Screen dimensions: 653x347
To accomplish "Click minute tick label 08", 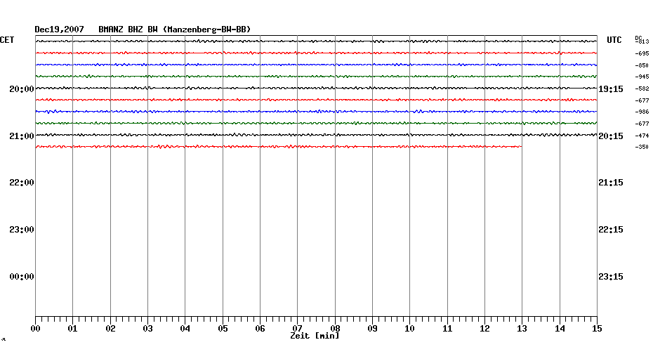I will pos(335,329).
